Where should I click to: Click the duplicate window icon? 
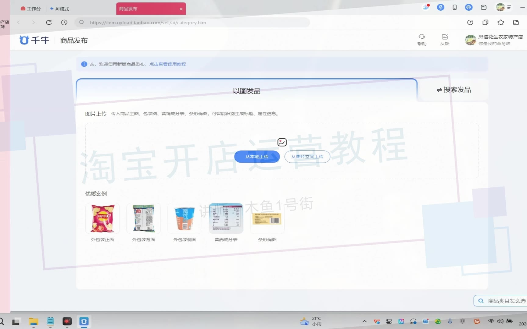pos(485,22)
